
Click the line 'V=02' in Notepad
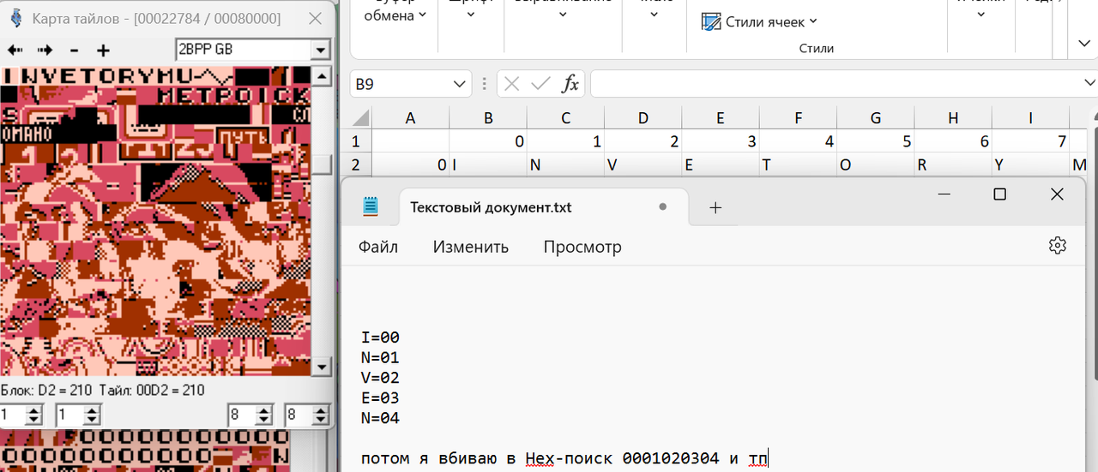(x=381, y=378)
